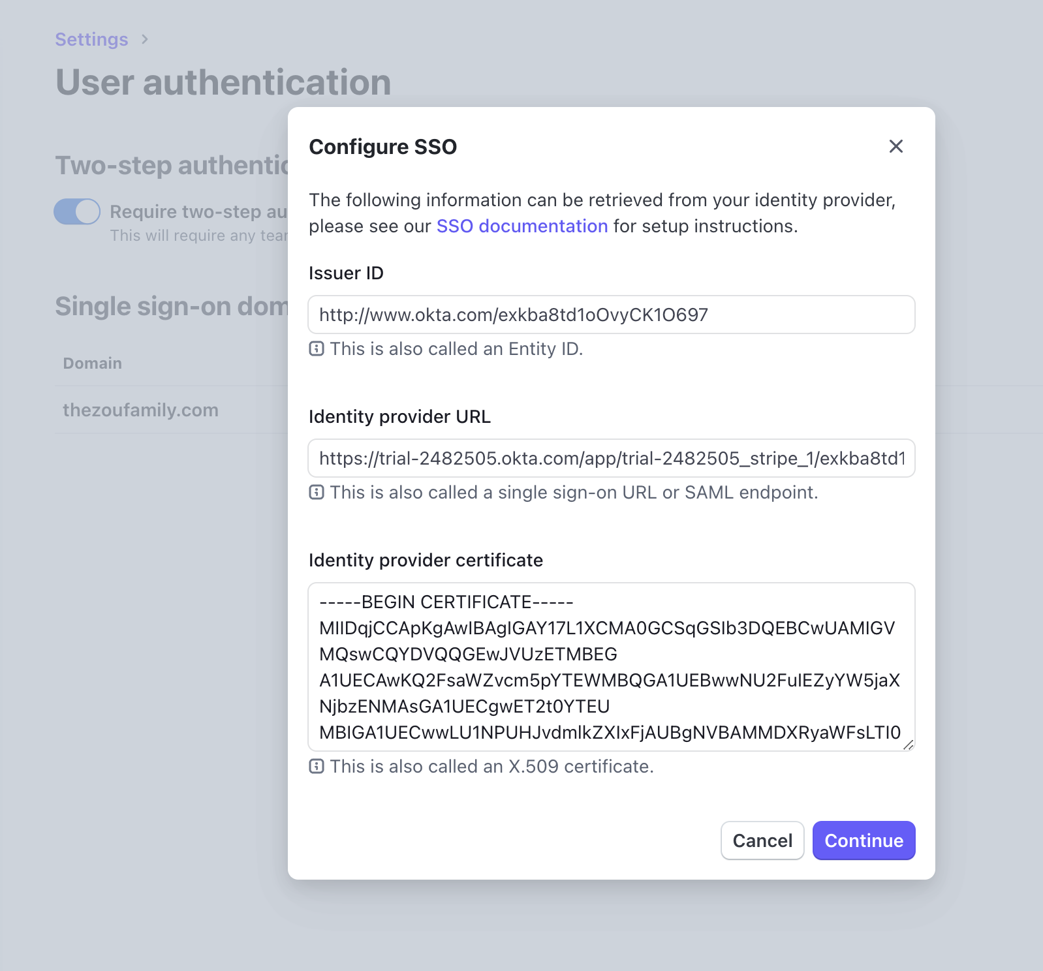This screenshot has width=1043, height=971.
Task: Select the thezoufamily.com domain row
Action: [x=172, y=410]
